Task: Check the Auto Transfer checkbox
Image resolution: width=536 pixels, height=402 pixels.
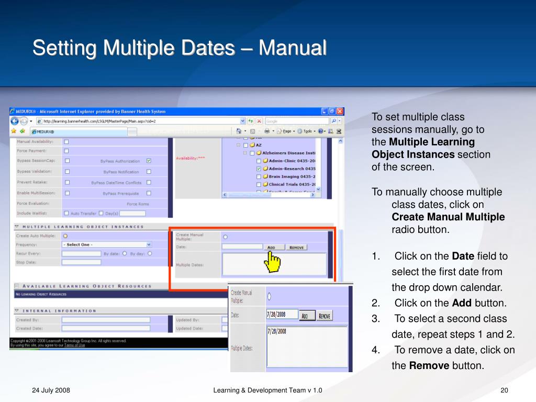Action: coord(66,213)
